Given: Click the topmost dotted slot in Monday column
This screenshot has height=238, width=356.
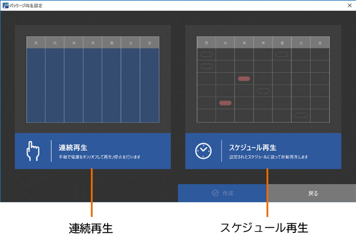Looking at the screenshot, I should (207, 54).
